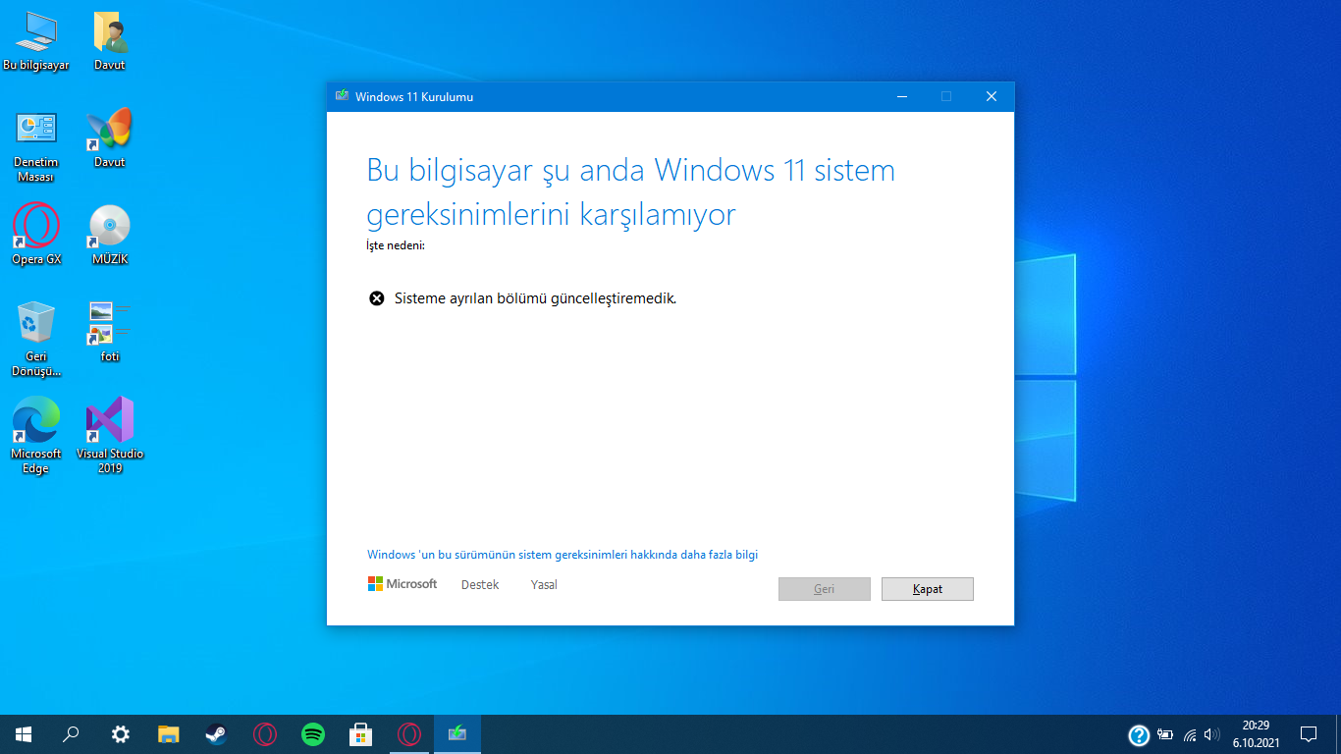Image resolution: width=1341 pixels, height=754 pixels.
Task: Click the Microsoft logo in the dialog
Action: tap(402, 584)
